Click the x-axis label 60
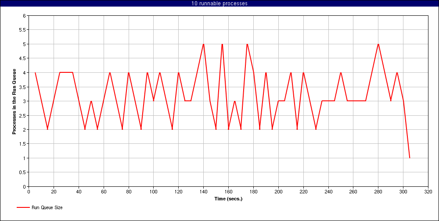 coord(104,192)
